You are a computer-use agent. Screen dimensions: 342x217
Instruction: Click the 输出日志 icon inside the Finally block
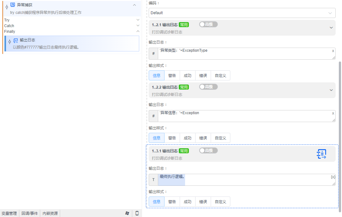(15, 40)
